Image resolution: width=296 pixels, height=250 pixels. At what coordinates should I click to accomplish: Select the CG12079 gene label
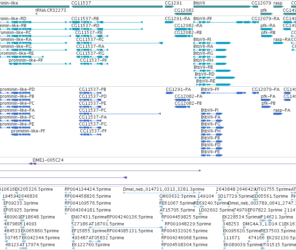[x=262, y=3]
